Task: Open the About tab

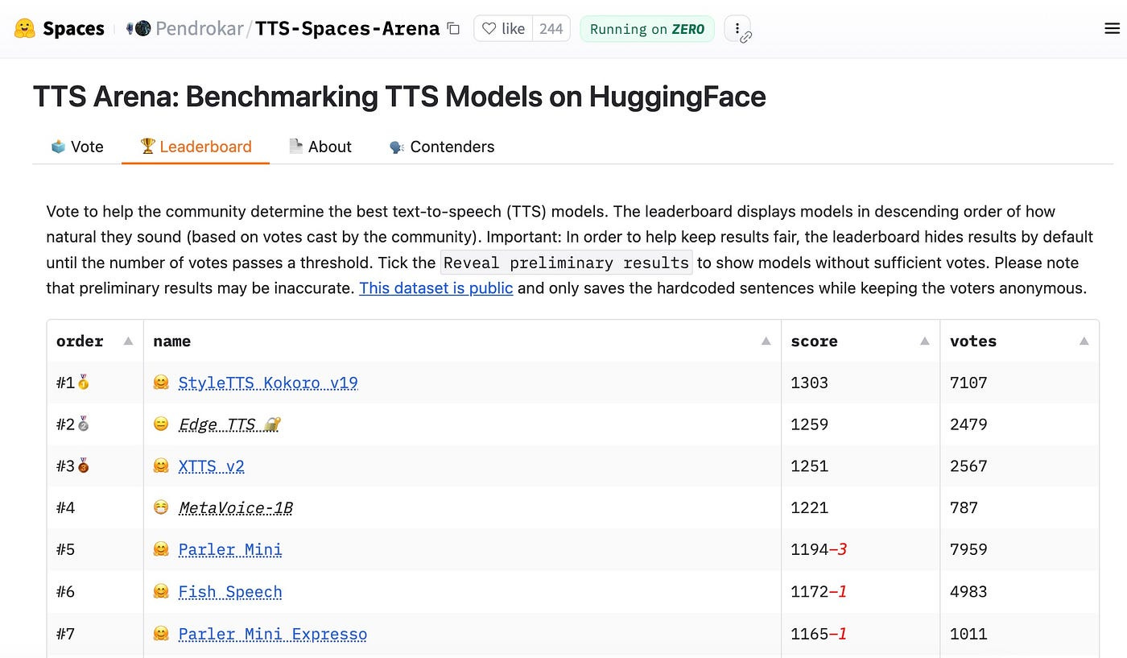Action: [320, 147]
